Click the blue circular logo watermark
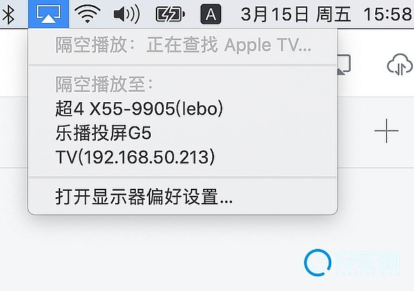Image resolution: width=414 pixels, height=291 pixels. coord(318,263)
